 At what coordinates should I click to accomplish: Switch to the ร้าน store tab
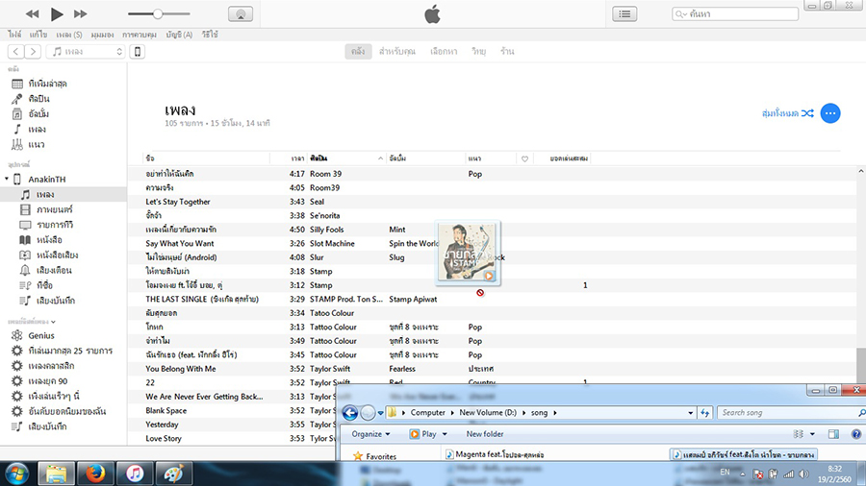507,51
